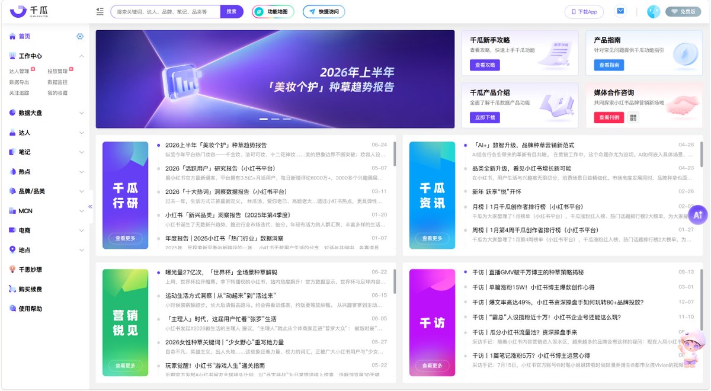Screen dimensions: 711x391
Task: Click the cartoon mascot helper at bottom right
Action: point(691,349)
